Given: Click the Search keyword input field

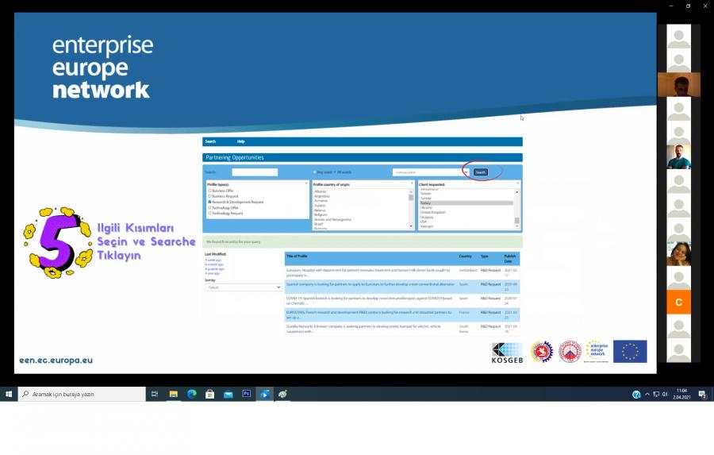Looking at the screenshot, I should (255, 172).
